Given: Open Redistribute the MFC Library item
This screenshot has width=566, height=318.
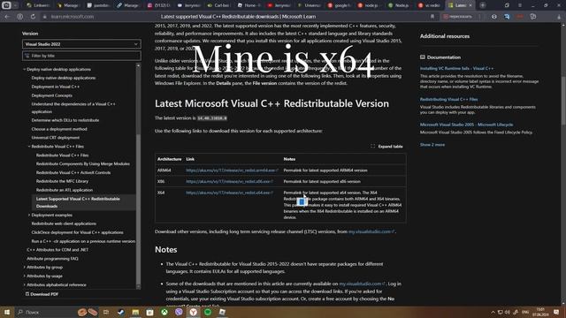Looking at the screenshot, I should click(62, 181).
